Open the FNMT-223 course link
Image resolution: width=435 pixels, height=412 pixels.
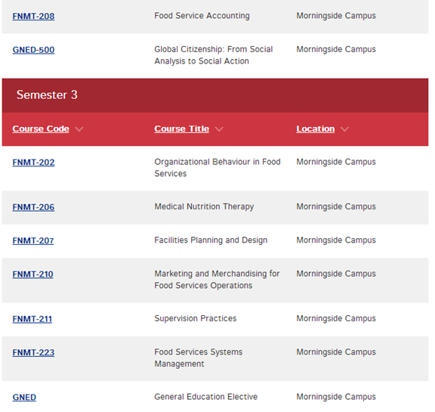33,352
